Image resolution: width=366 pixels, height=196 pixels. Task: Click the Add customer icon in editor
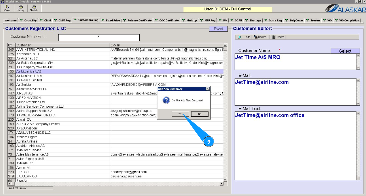[240, 37]
